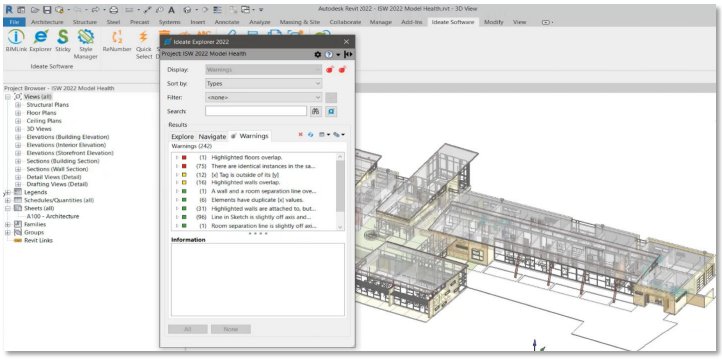Open the Modify ribbon tab
Image resolution: width=722 pixels, height=360 pixels.
[494, 22]
